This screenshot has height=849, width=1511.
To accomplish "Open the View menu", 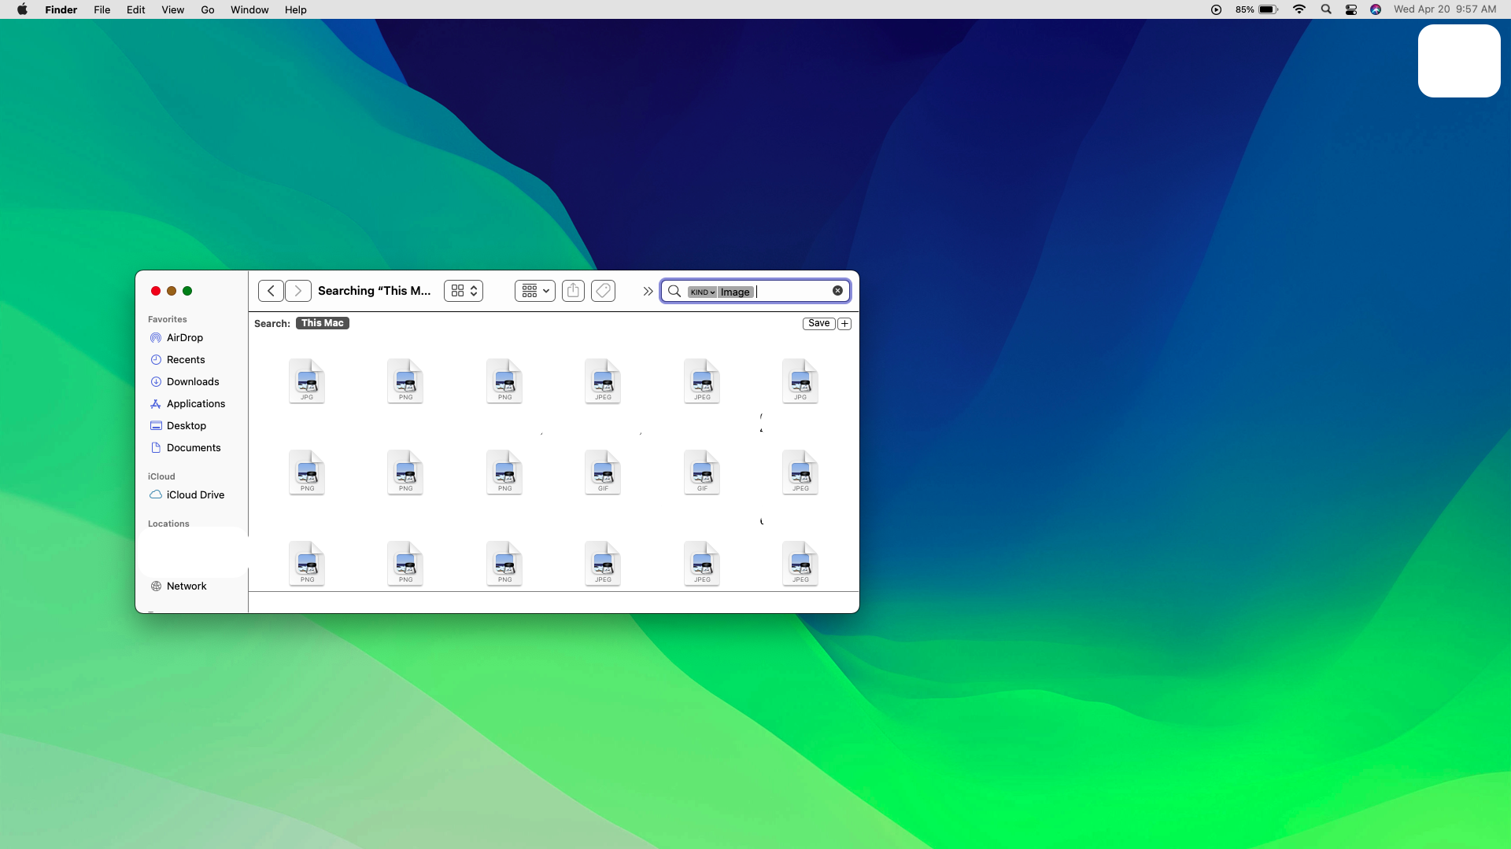I will coord(172,9).
